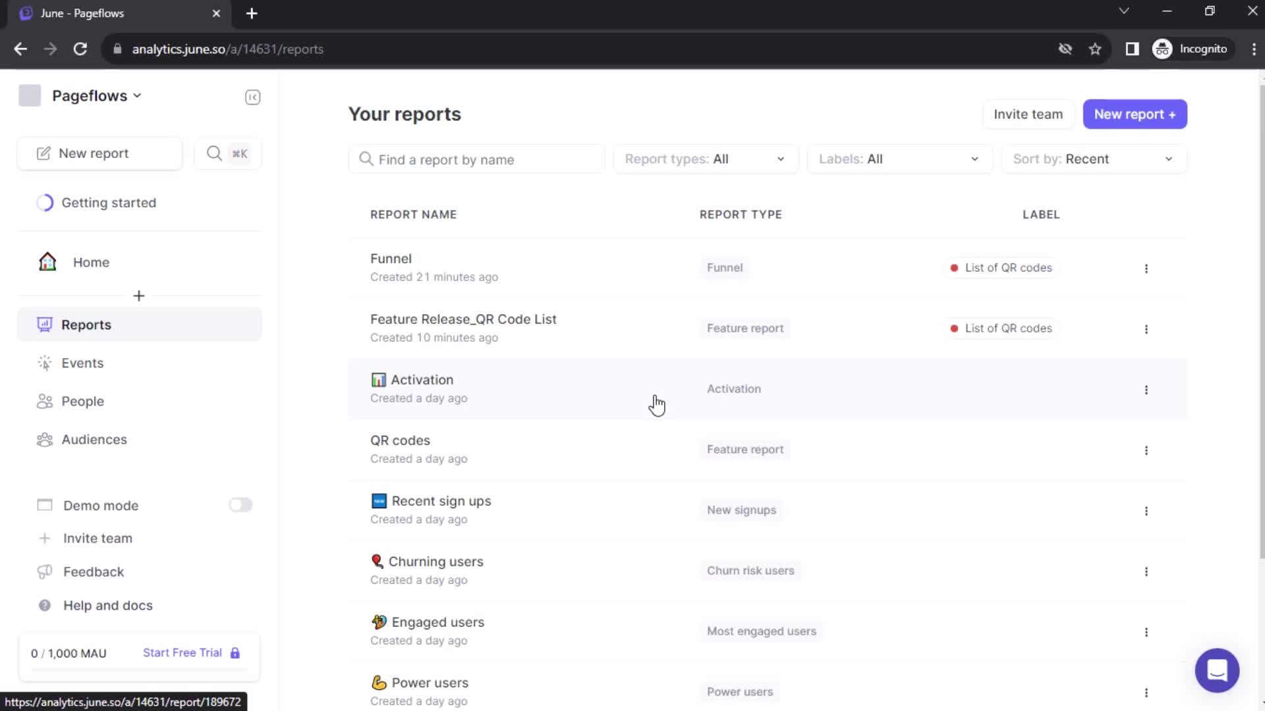
Task: Open options menu for Recent sign ups
Action: [x=1146, y=511]
